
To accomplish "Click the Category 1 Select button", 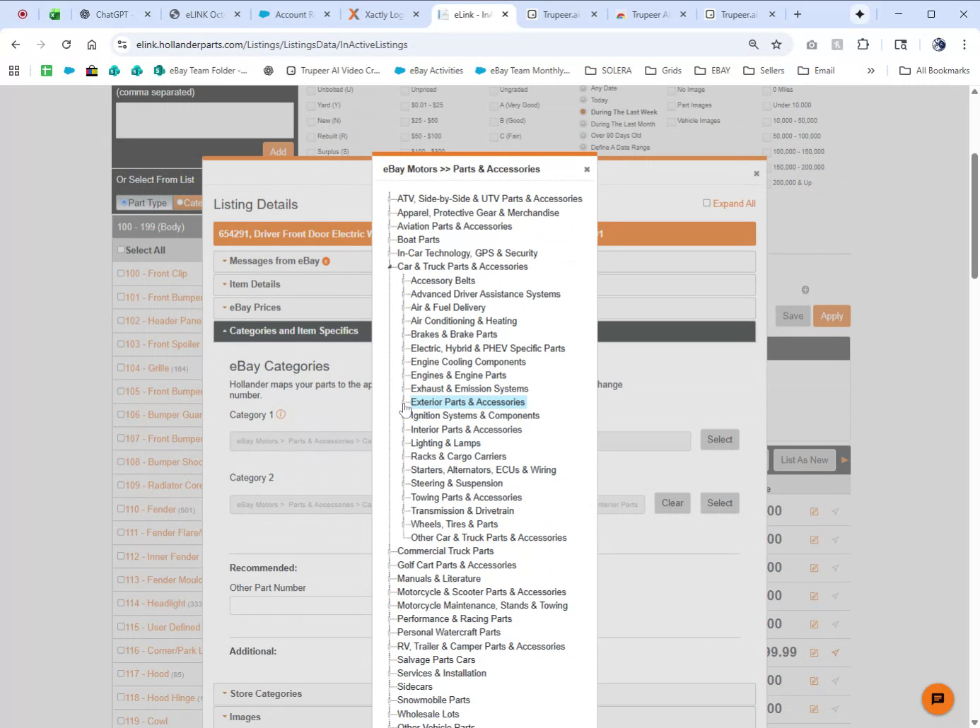I will click(720, 440).
